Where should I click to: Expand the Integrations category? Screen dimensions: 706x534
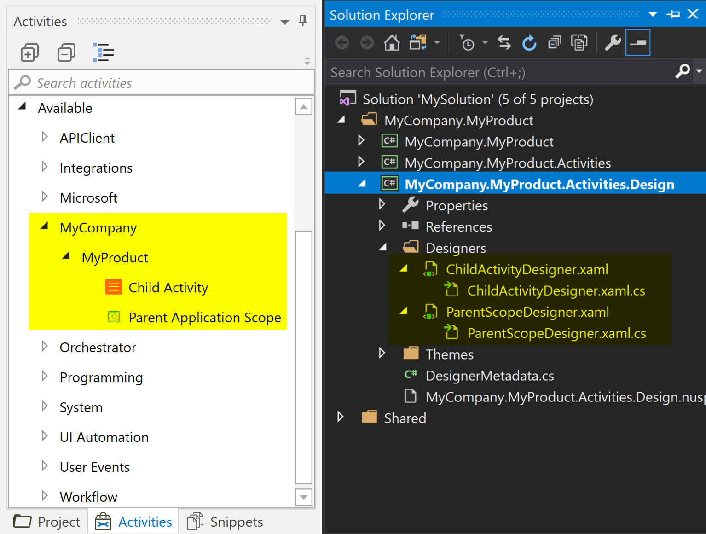pyautogui.click(x=44, y=167)
